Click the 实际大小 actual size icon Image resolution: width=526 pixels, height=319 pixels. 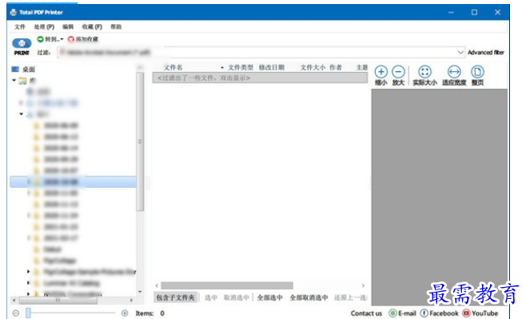(424, 72)
